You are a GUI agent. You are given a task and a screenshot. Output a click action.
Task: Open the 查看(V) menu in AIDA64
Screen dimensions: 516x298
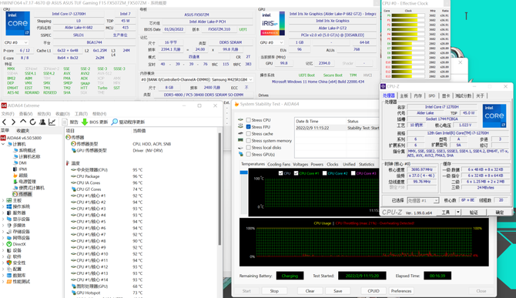click(x=25, y=114)
